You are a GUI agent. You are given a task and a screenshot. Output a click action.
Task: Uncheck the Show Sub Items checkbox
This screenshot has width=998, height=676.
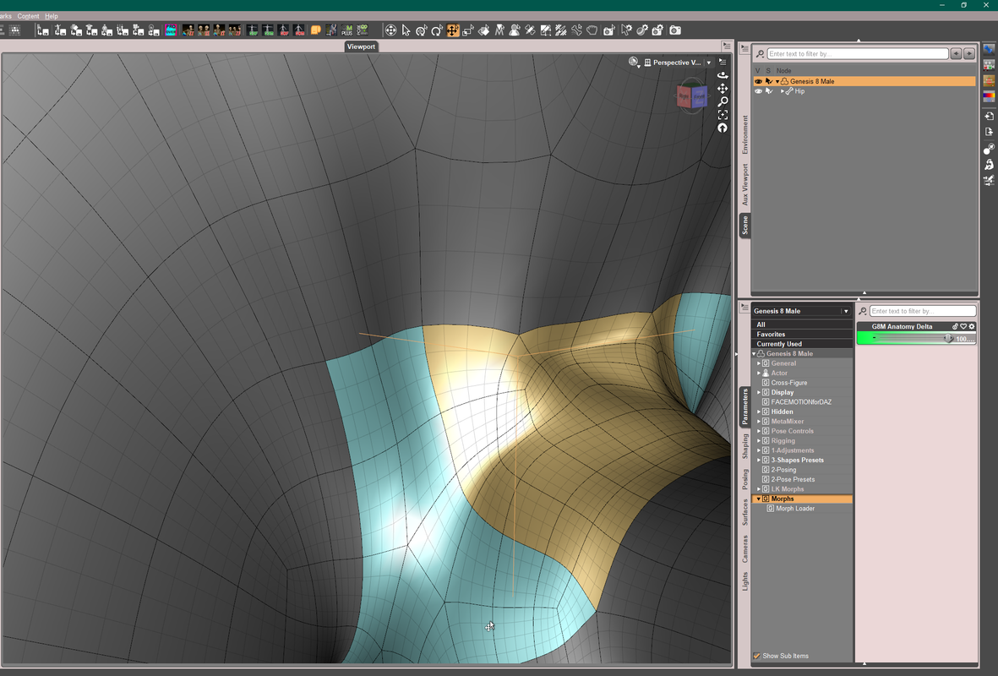[756, 656]
